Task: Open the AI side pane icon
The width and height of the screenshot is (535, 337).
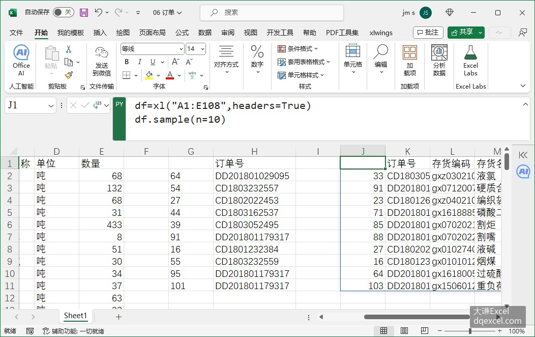Action: click(x=523, y=172)
